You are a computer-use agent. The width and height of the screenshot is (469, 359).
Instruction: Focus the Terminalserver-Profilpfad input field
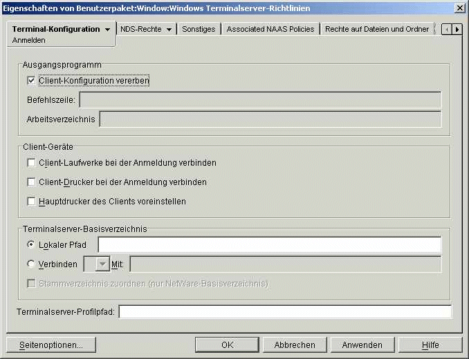pos(286,312)
